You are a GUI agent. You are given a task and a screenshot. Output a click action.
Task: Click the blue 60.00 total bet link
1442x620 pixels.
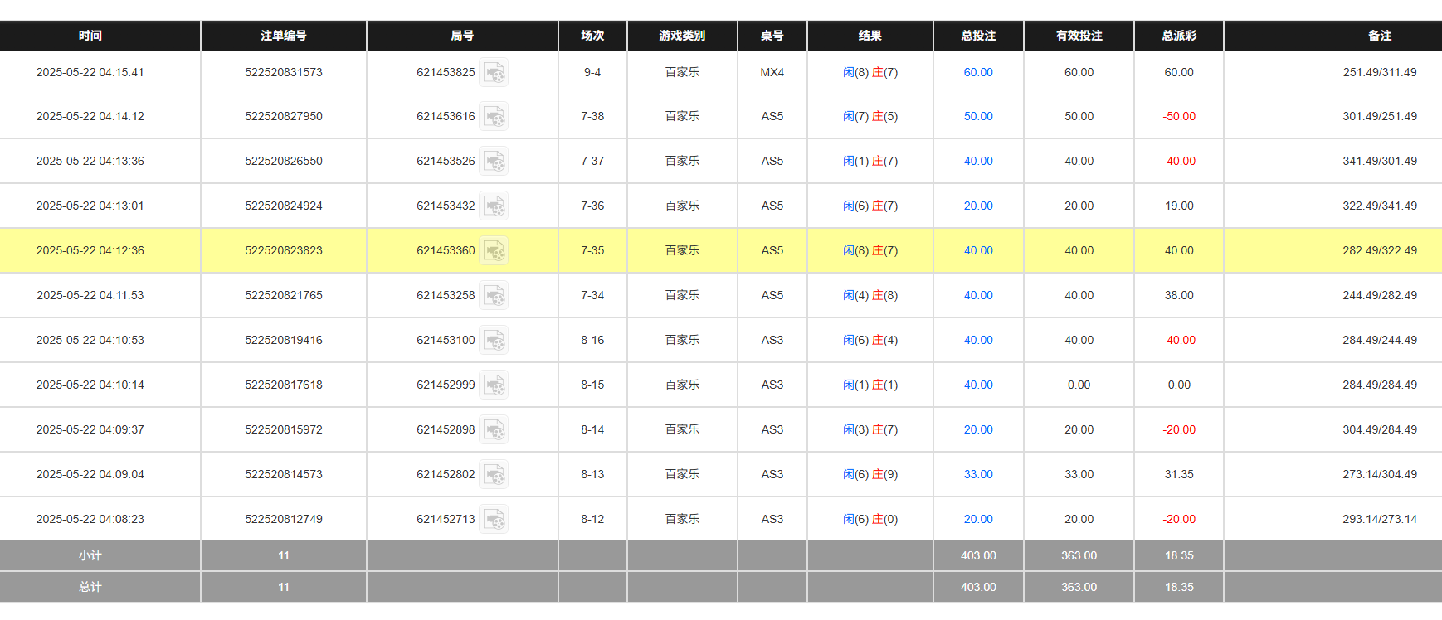(x=978, y=73)
